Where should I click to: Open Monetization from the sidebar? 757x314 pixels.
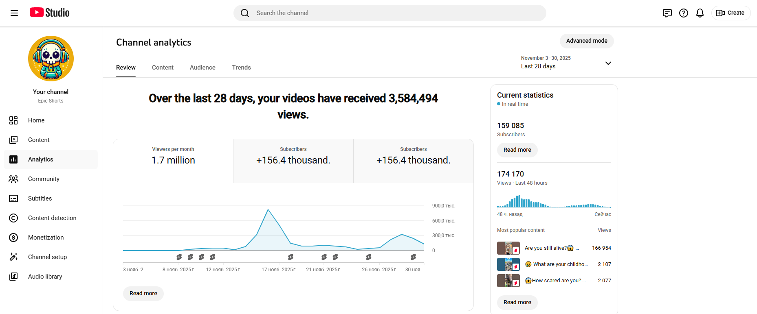[46, 238]
